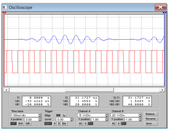Select rising edge trigger icon
Viewport: 169px width, 133px height.
click(x=58, y=115)
